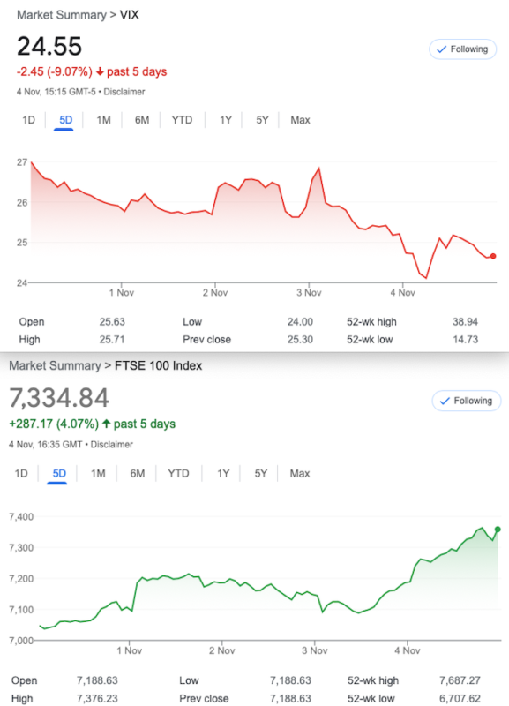Click the 4 Nov label on FTSE chart axis

(408, 650)
